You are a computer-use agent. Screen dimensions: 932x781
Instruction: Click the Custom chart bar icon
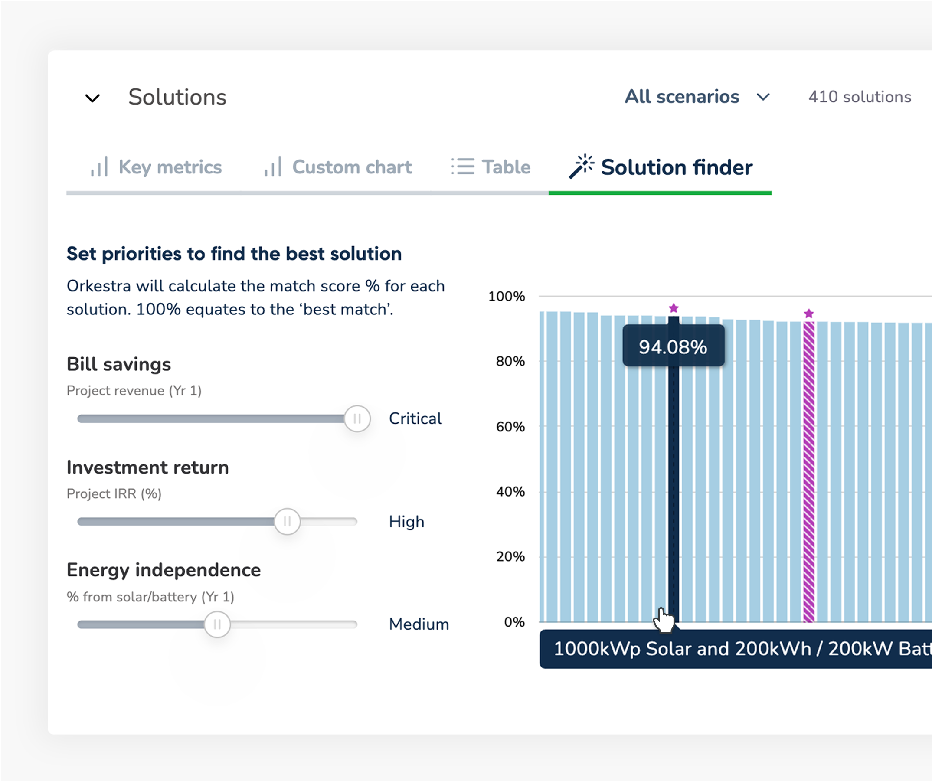click(273, 167)
